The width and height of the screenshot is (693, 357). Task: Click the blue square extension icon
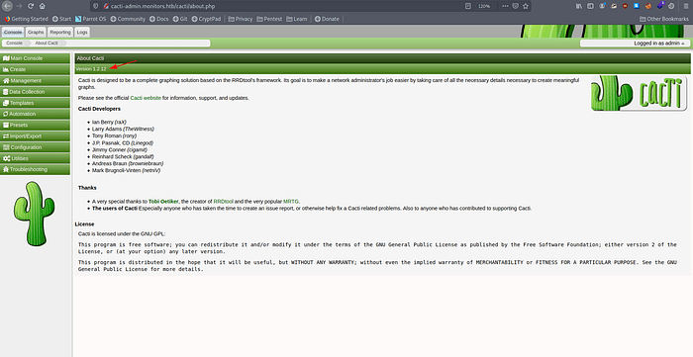pos(637,6)
